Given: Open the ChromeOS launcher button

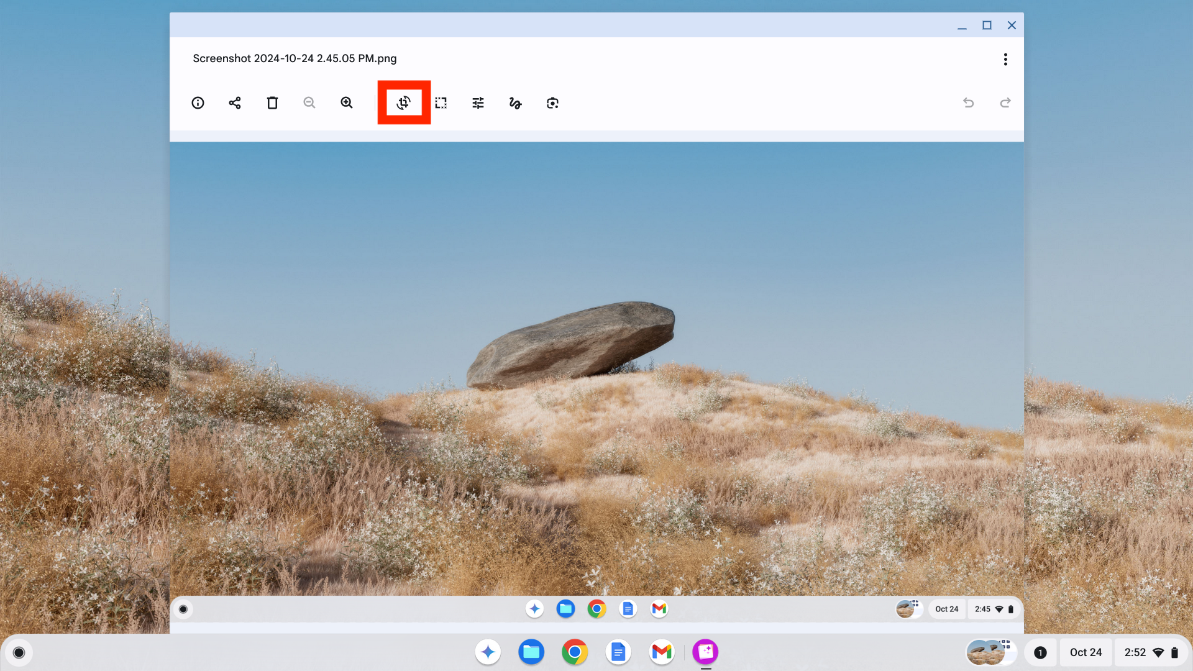Looking at the screenshot, I should point(19,652).
